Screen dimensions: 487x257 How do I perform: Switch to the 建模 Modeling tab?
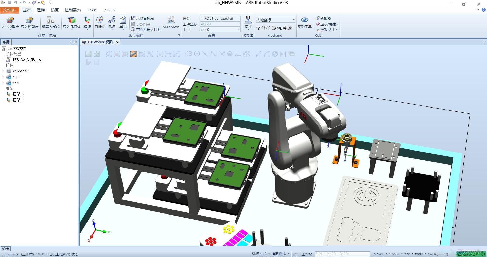[41, 10]
